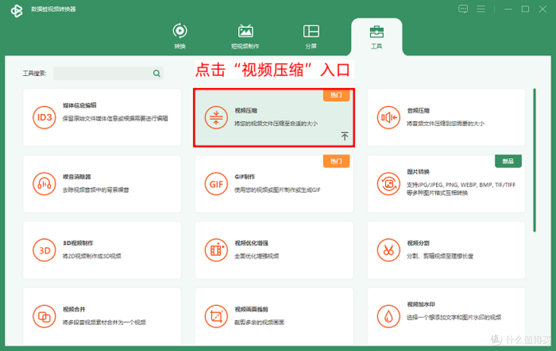Open the noise remover headphone icon

pos(44,183)
